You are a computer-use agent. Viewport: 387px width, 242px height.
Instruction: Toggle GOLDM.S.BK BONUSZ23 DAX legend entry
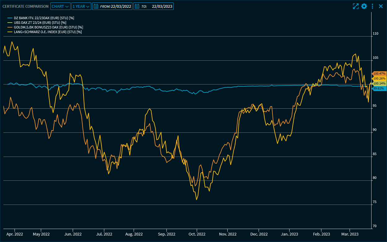48,27
